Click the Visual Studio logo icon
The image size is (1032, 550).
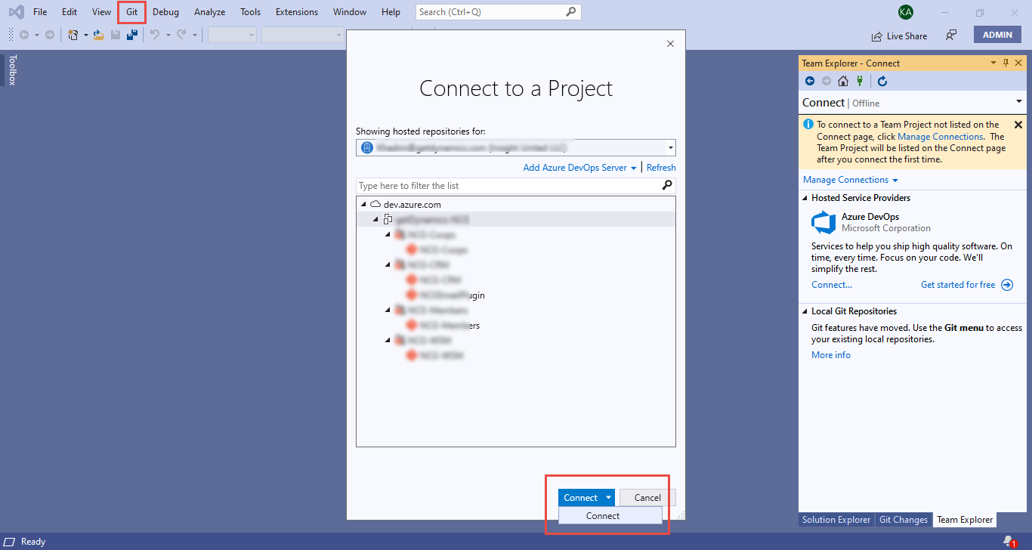(16, 12)
